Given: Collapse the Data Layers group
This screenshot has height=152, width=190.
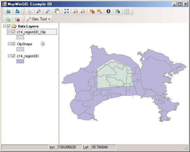Looking at the screenshot, I should tap(4, 26).
